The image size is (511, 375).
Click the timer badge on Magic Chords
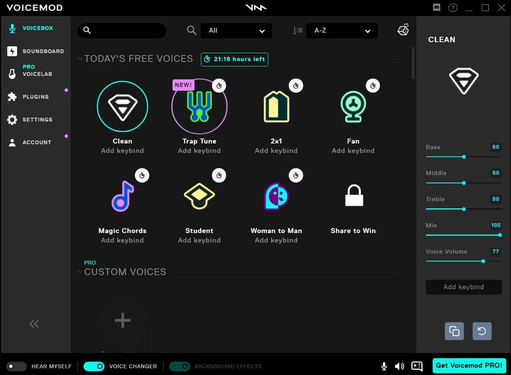coord(142,175)
